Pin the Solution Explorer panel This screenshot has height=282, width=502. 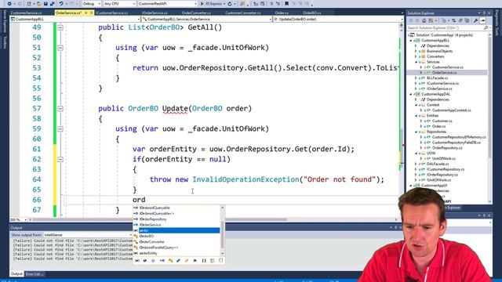click(x=485, y=13)
